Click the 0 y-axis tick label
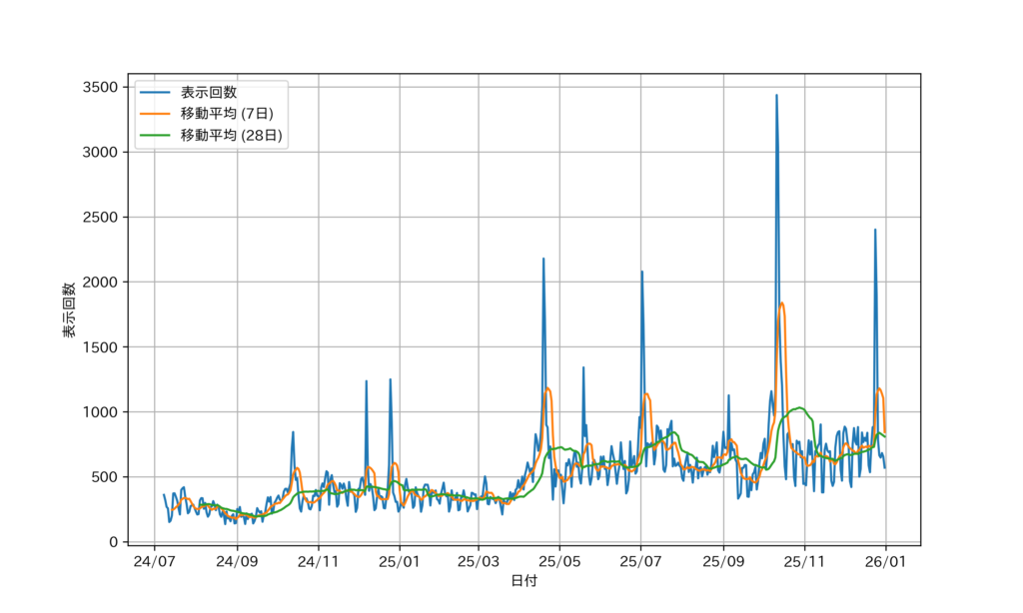 [x=113, y=542]
